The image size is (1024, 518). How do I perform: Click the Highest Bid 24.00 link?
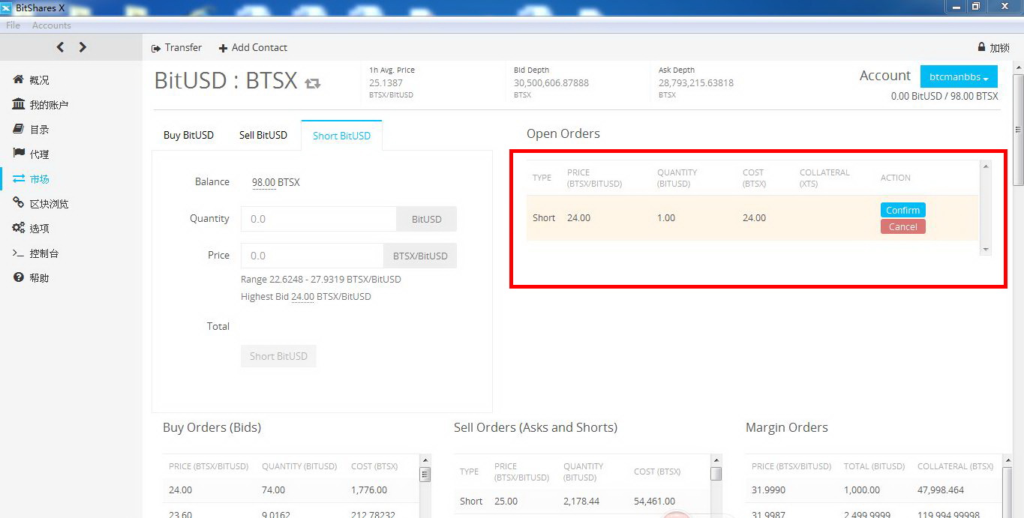302,296
